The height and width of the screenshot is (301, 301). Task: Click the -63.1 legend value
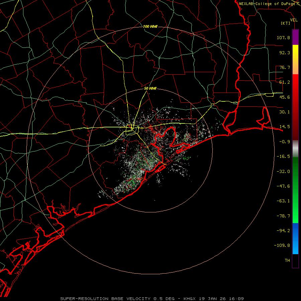[283, 201]
